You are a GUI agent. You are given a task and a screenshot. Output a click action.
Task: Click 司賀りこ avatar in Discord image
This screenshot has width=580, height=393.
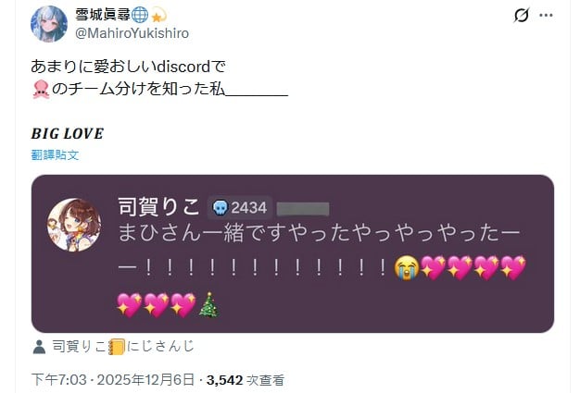pos(74,225)
